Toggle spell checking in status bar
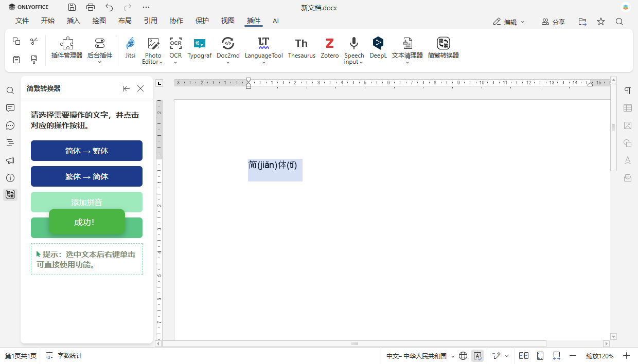 (x=477, y=356)
